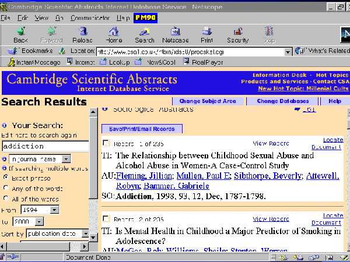Image resolution: width=350 pixels, height=262 pixels.
Task: Open the Information Desk link in the banner
Action: pos(279,75)
